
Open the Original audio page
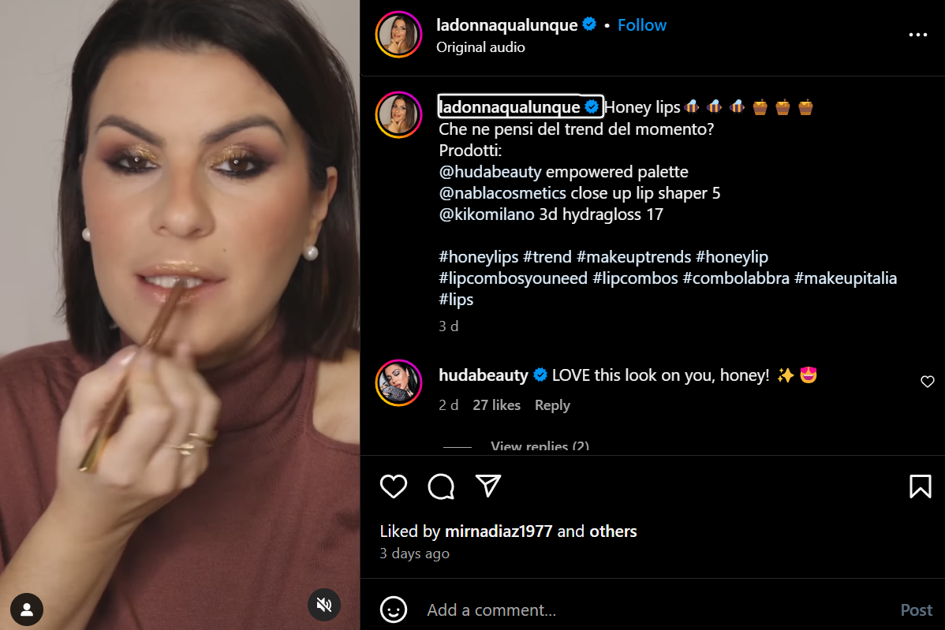pos(480,47)
